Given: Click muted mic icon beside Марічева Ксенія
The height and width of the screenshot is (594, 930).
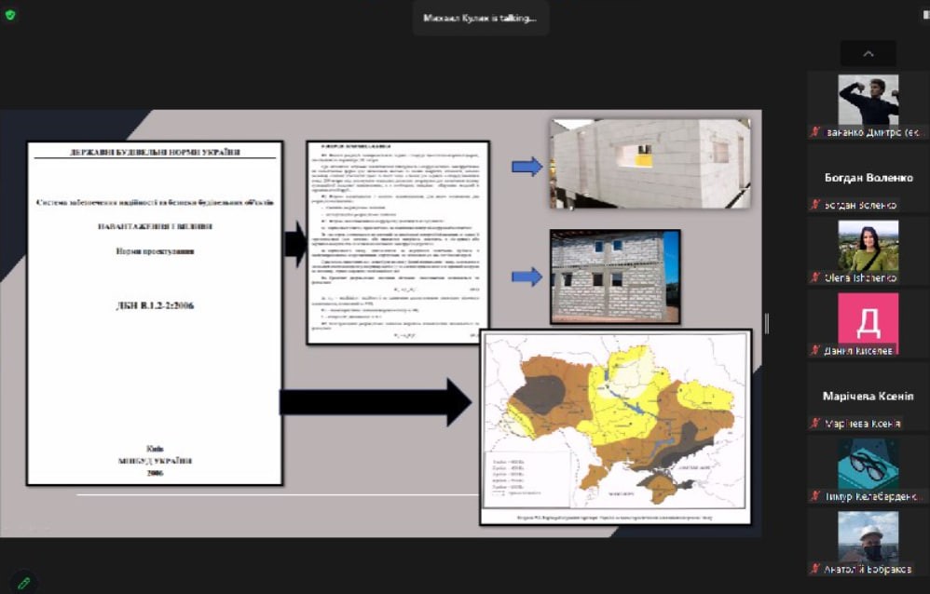Looking at the screenshot, I should (x=815, y=424).
